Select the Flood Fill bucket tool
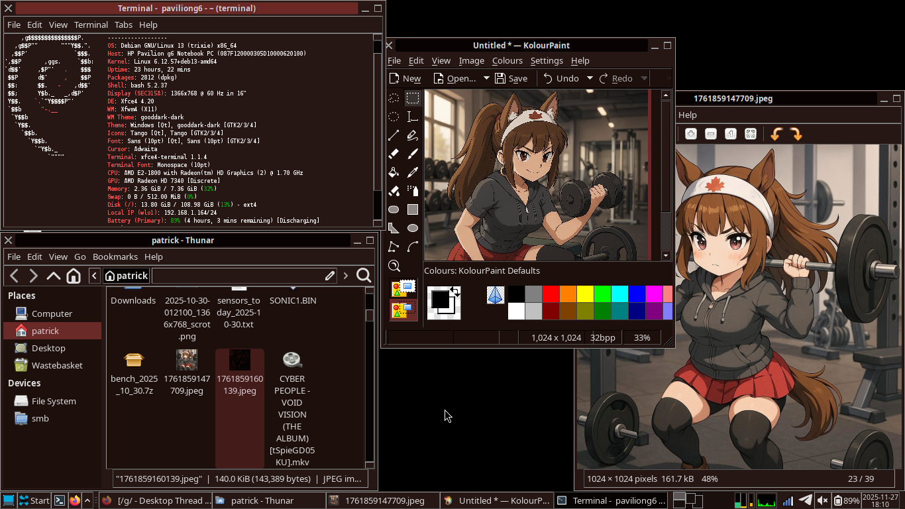905x509 pixels. [394, 172]
